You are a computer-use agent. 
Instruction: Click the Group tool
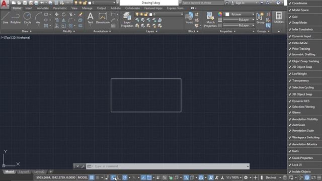pyautogui.click(x=261, y=18)
